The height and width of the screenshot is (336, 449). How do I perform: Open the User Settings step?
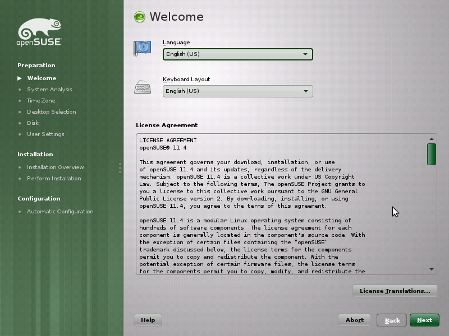pos(45,134)
